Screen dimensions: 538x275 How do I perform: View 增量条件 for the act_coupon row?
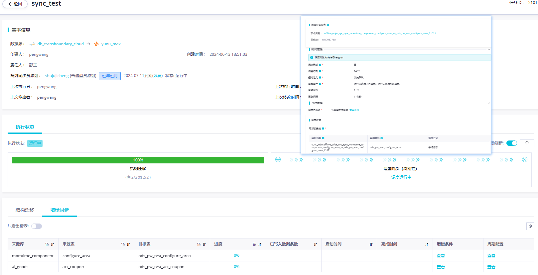pyautogui.click(x=441, y=267)
